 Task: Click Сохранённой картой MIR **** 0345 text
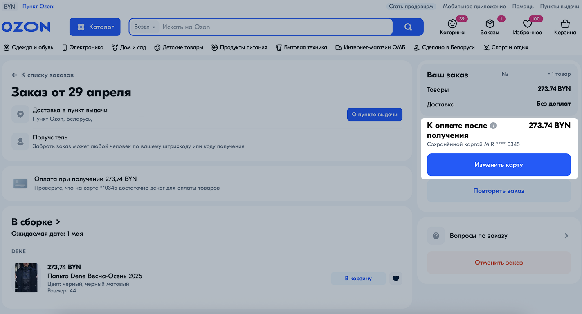click(473, 144)
